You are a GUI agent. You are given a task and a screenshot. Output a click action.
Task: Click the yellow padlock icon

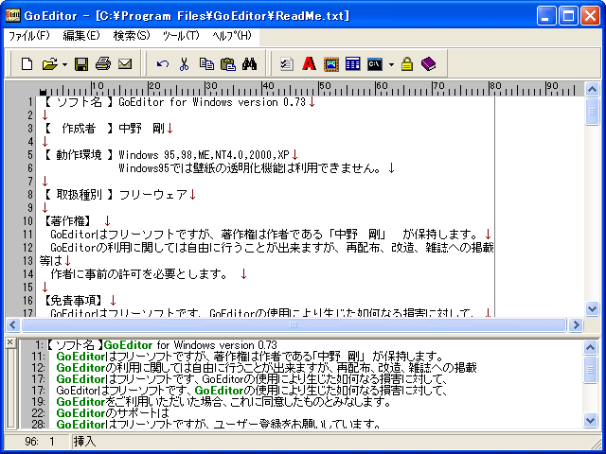pyautogui.click(x=406, y=64)
